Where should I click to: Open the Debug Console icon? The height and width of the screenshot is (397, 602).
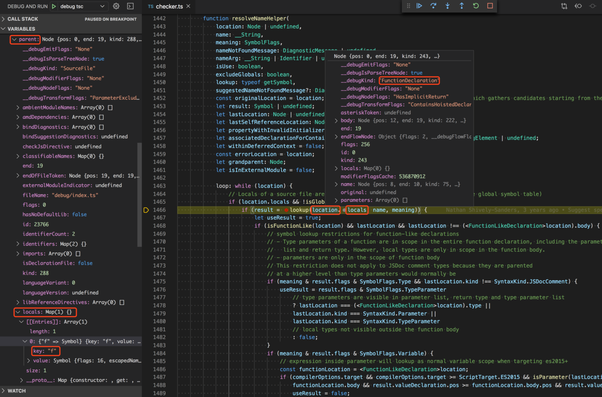[130, 6]
